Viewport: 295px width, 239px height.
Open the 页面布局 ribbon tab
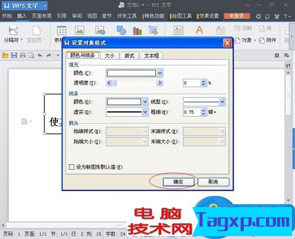(42, 16)
